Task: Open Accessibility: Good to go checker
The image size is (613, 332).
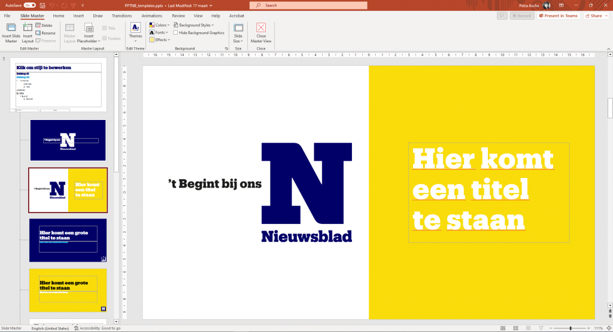Action: click(97, 328)
